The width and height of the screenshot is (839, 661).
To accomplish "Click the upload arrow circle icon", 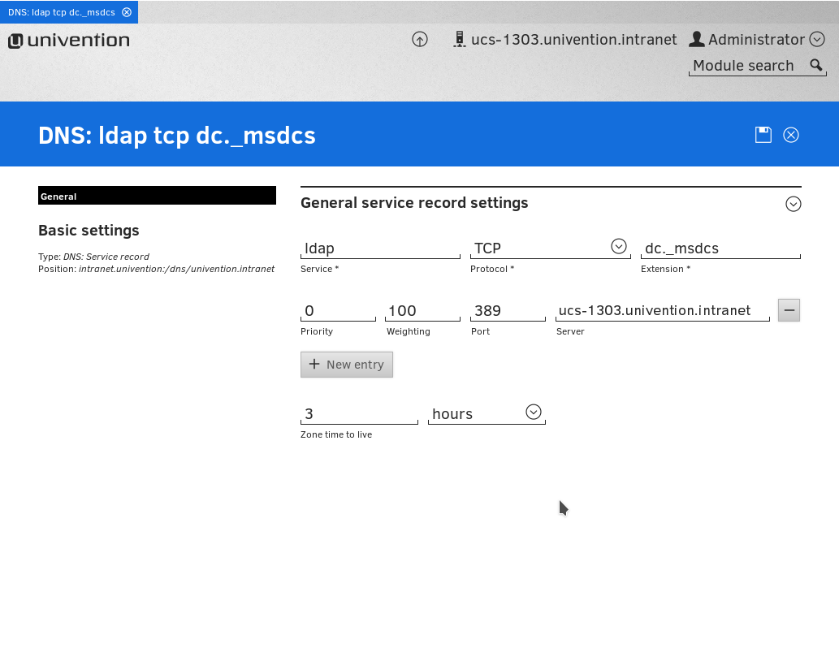I will point(420,39).
